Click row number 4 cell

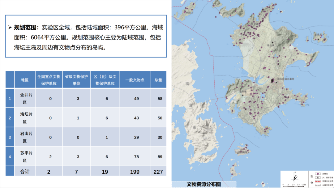click(x=10, y=156)
